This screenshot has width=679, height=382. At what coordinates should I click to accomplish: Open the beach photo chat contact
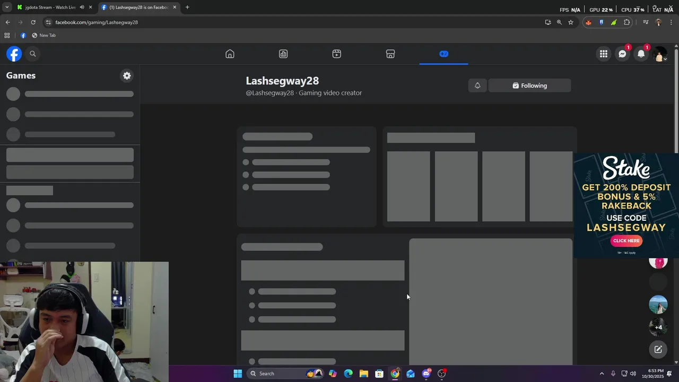point(658,305)
